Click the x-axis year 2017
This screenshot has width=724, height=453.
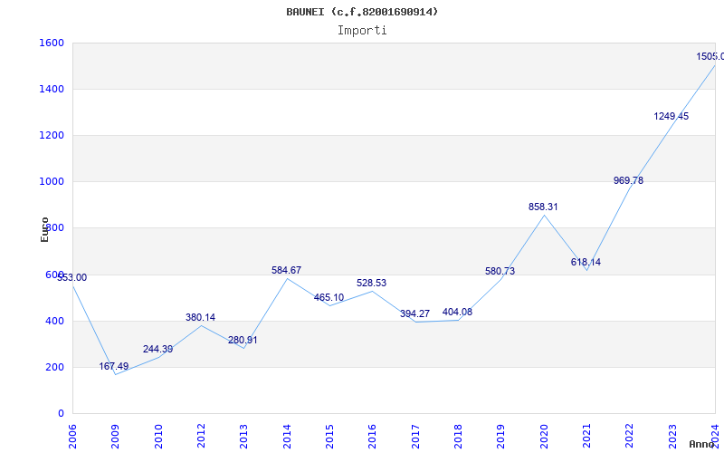pyautogui.click(x=415, y=437)
